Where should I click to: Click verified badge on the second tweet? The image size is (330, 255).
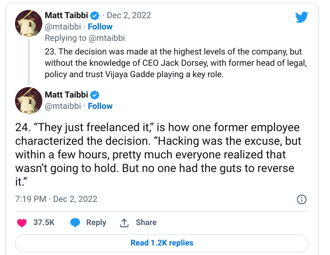(x=95, y=95)
